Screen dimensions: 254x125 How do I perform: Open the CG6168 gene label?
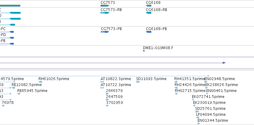(153, 3)
